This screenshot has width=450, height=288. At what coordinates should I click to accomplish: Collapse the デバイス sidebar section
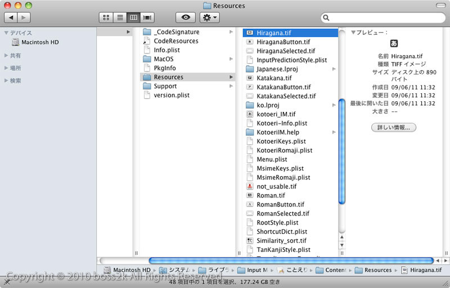pyautogui.click(x=6, y=33)
